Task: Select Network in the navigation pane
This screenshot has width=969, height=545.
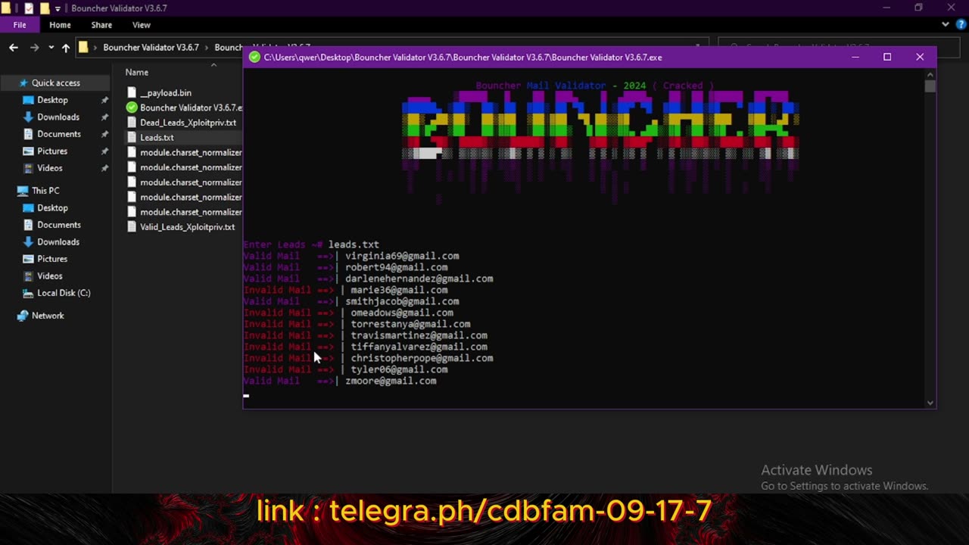Action: coord(48,316)
